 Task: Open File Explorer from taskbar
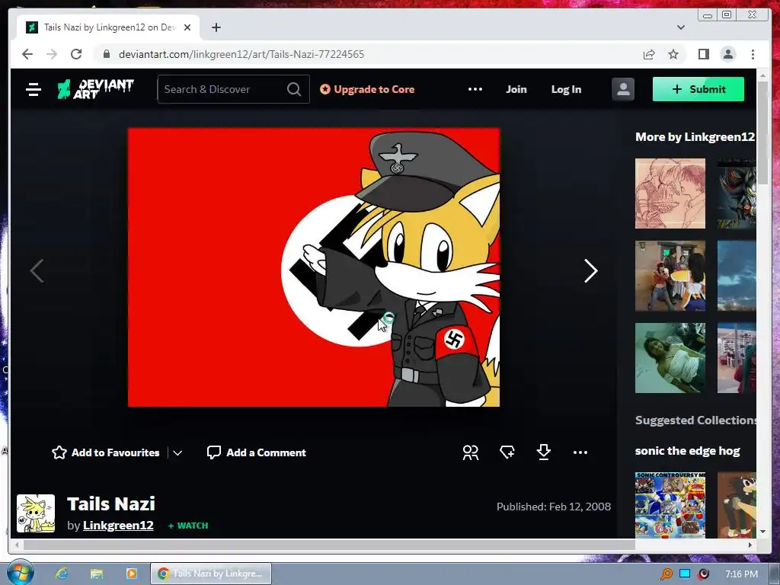pos(97,574)
